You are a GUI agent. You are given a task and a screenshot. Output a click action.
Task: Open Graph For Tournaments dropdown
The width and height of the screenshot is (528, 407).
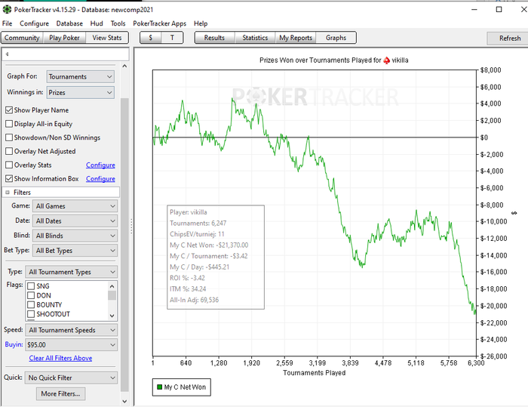click(81, 76)
